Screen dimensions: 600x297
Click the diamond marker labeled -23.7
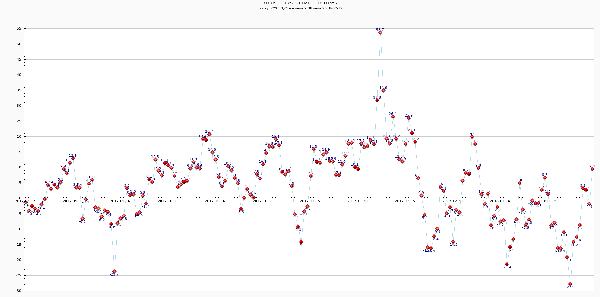click(x=114, y=271)
